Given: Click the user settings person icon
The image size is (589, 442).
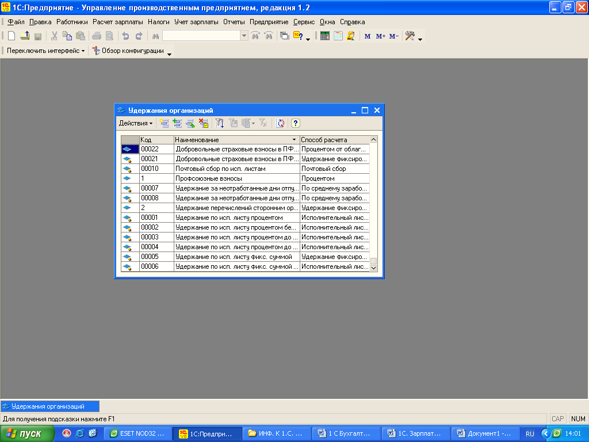Looking at the screenshot, I should [351, 36].
